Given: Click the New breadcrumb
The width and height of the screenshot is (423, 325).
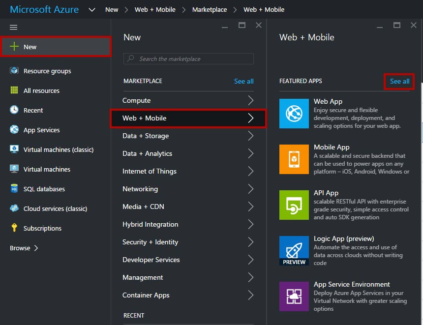Looking at the screenshot, I should [x=112, y=10].
